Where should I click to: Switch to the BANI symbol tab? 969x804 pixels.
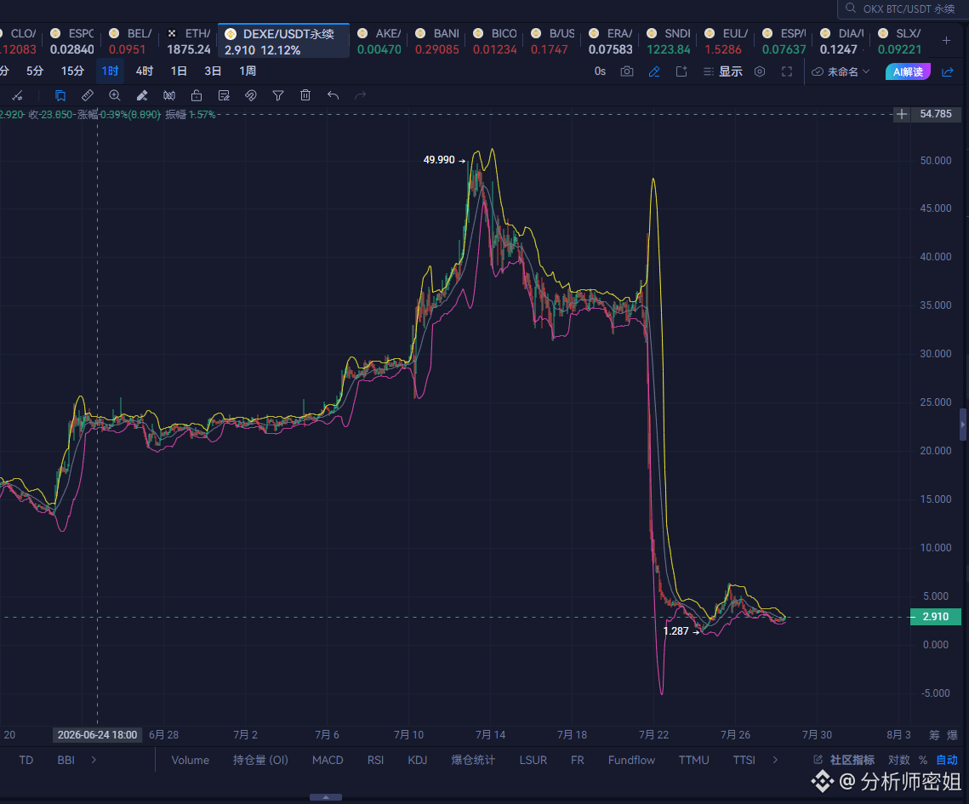click(437, 41)
